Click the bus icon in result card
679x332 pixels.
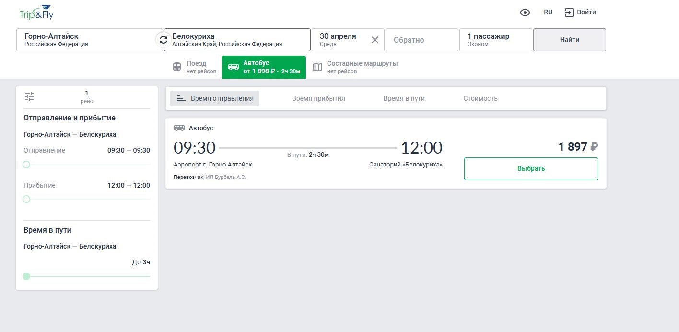(x=179, y=128)
